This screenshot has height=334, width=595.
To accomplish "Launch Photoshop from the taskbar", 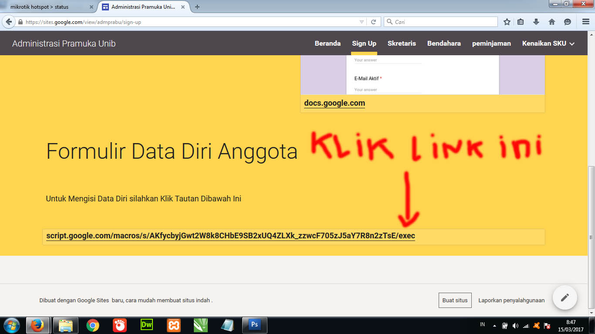I will pos(254,325).
